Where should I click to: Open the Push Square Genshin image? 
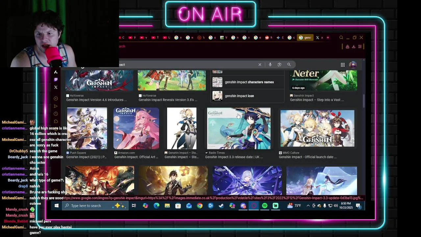click(x=87, y=128)
